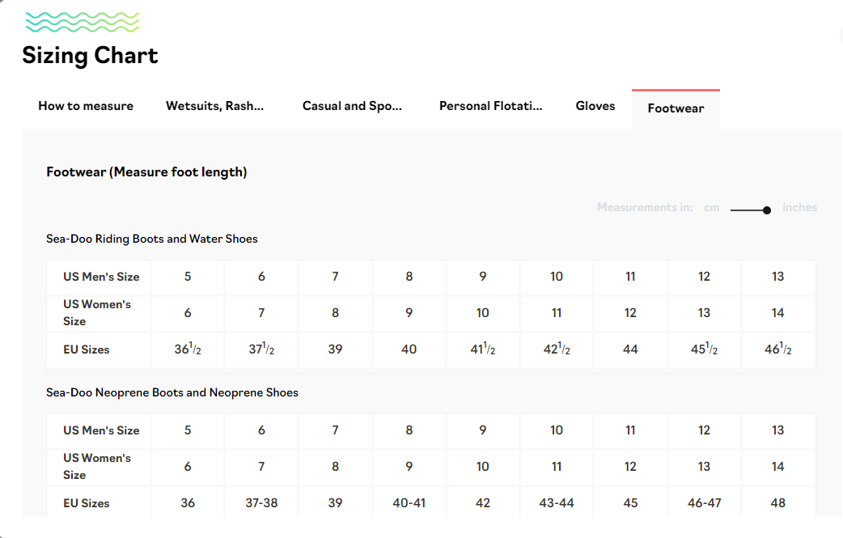The image size is (843, 538).
Task: Switch to the Wetsuits, Rash tab
Action: [214, 106]
